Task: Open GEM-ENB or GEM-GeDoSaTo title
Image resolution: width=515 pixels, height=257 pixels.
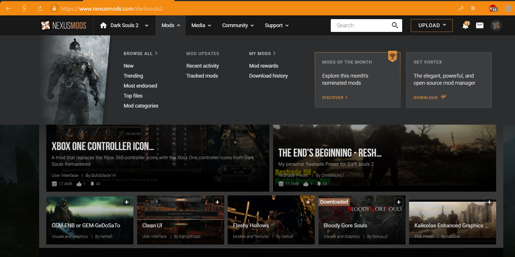Action: (x=86, y=226)
